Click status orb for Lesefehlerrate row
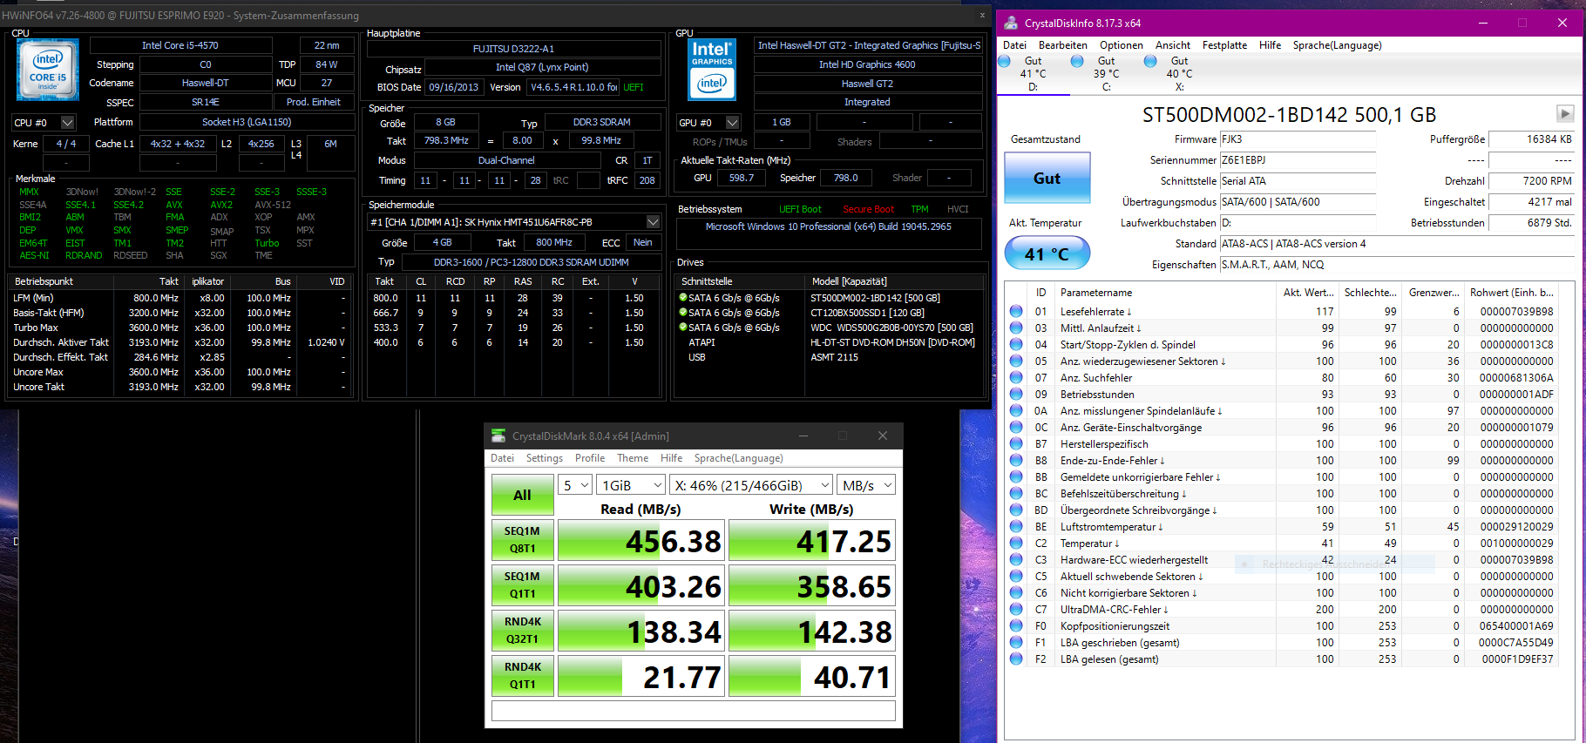The height and width of the screenshot is (743, 1586). point(1016,311)
